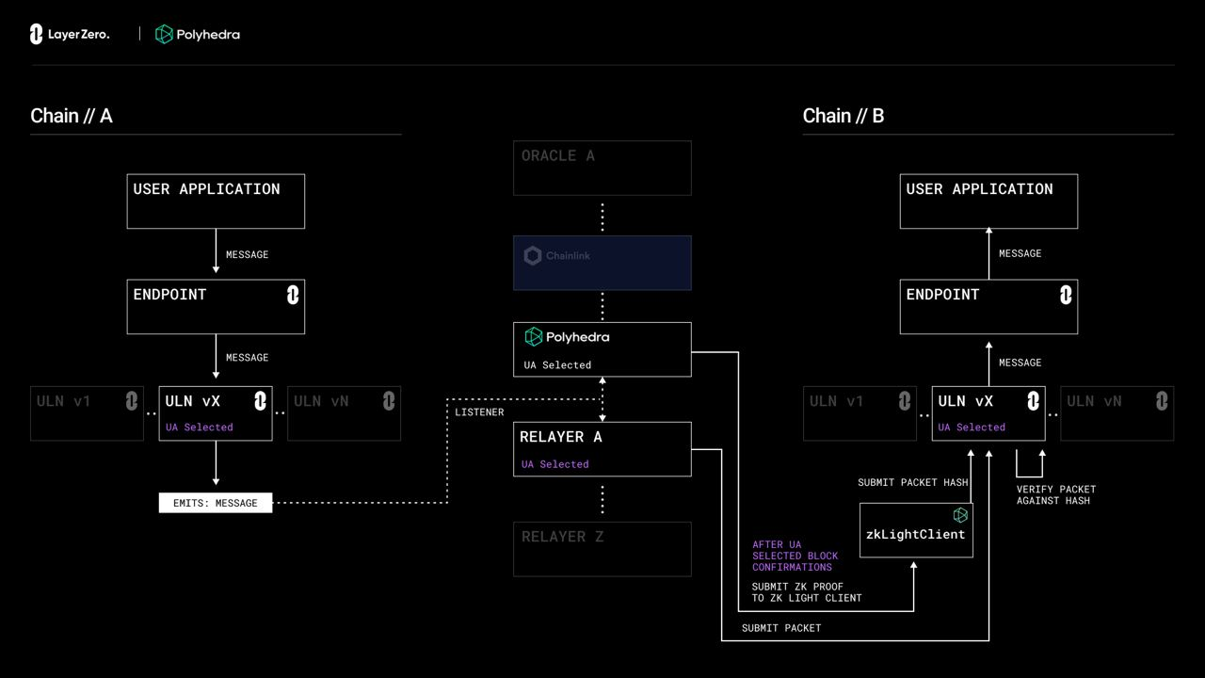Select the Relayer Z box

pos(602,549)
